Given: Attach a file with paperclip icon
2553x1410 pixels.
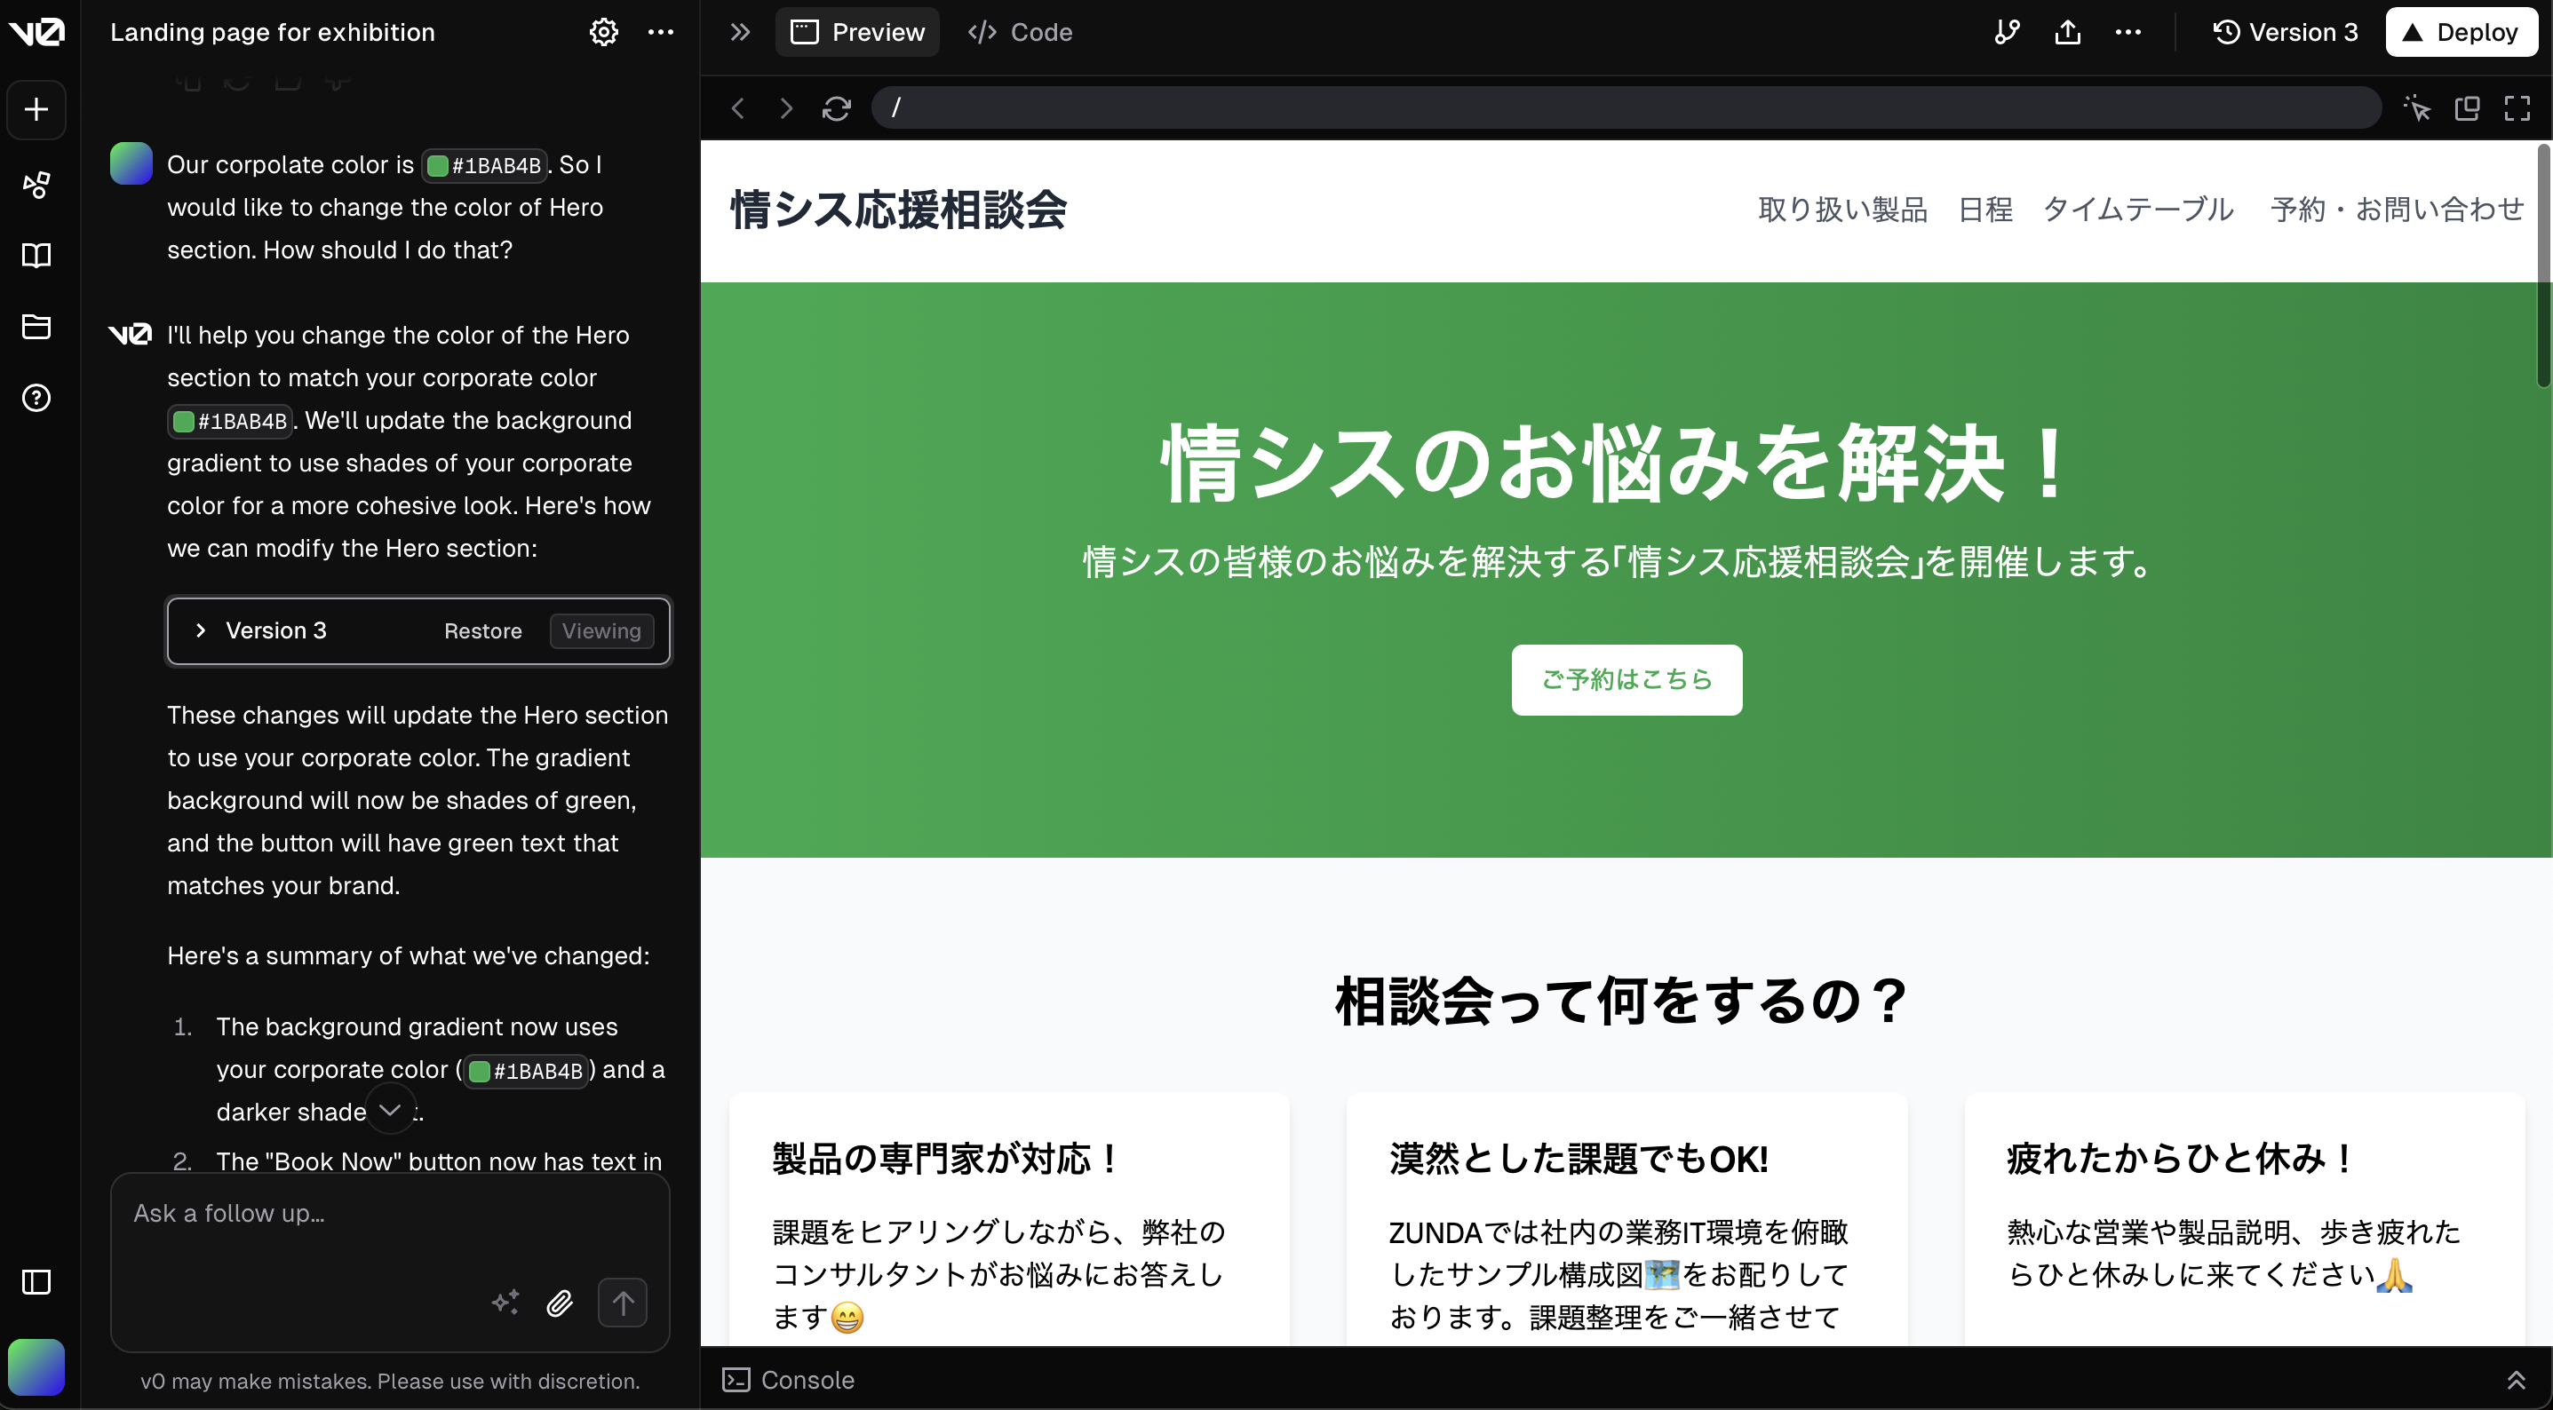Looking at the screenshot, I should pos(560,1303).
